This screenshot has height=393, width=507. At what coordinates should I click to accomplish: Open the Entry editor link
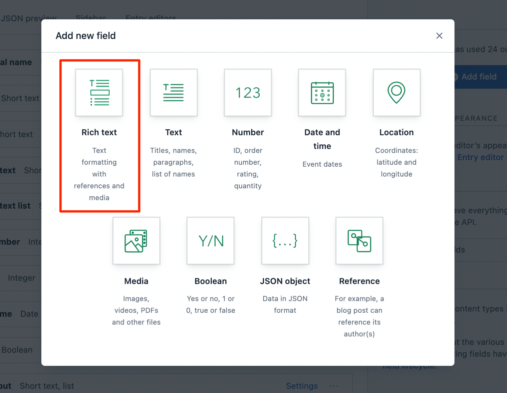(x=480, y=157)
